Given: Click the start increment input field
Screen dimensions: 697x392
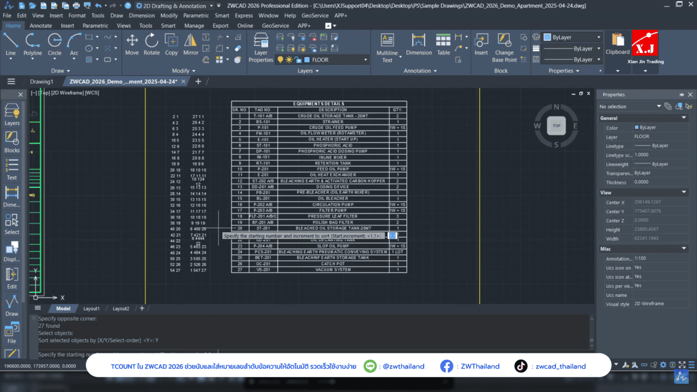Looking at the screenshot, I should [x=393, y=236].
